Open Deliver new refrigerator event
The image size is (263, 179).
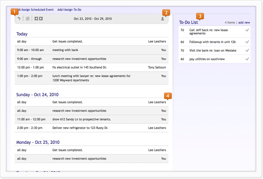pos(91,128)
